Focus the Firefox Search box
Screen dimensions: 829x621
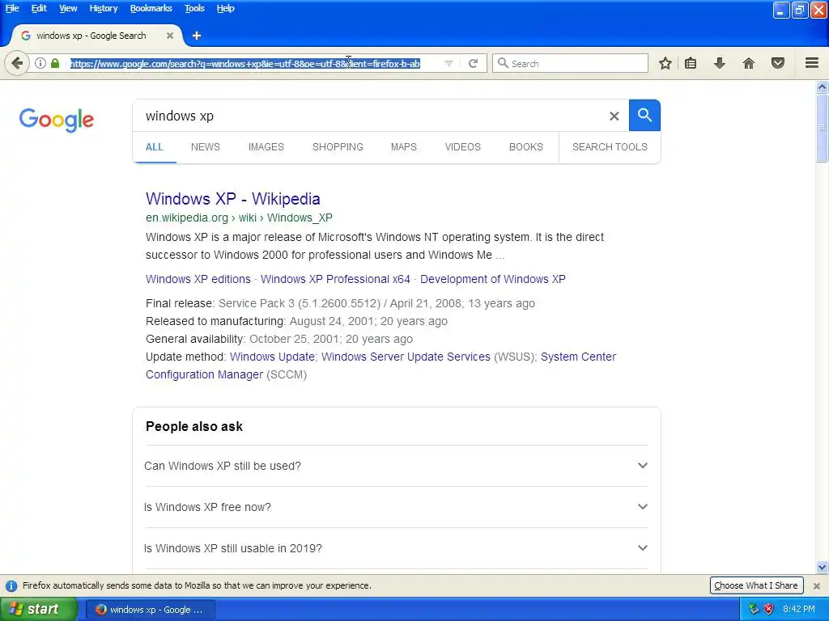pos(570,63)
